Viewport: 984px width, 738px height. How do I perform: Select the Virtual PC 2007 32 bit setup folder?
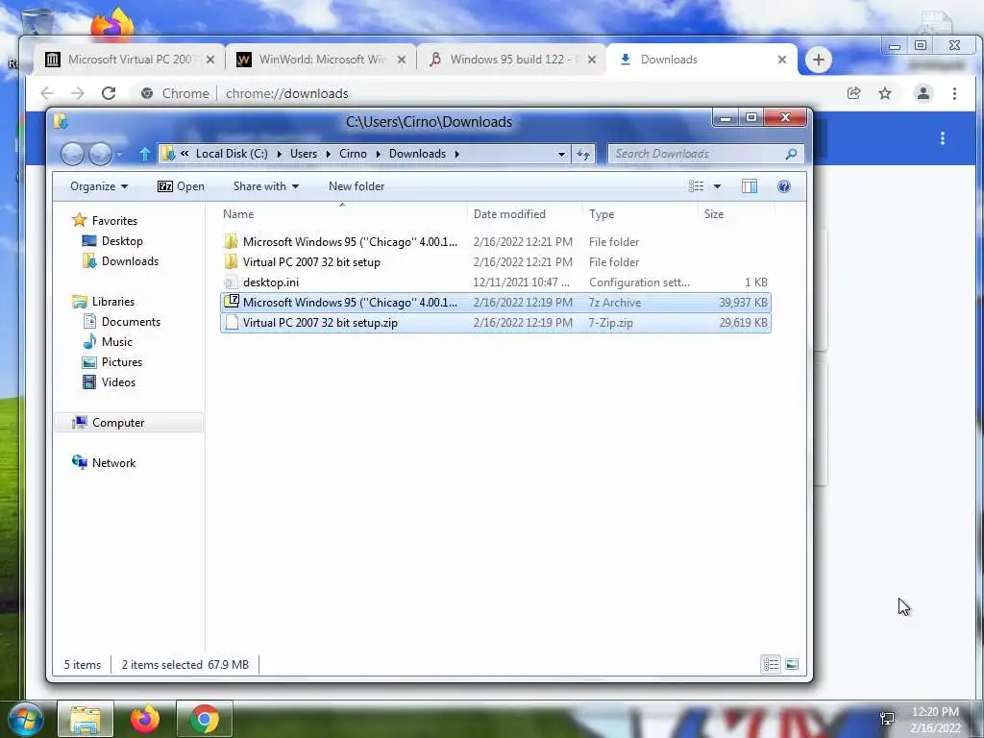click(x=496, y=261)
